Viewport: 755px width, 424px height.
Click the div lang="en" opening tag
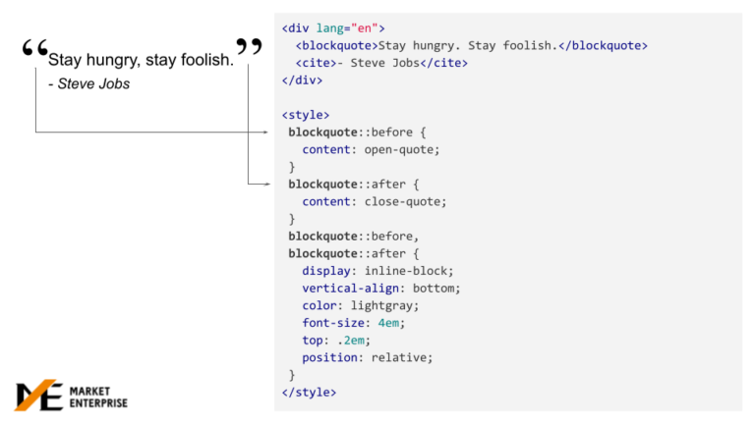pyautogui.click(x=333, y=28)
